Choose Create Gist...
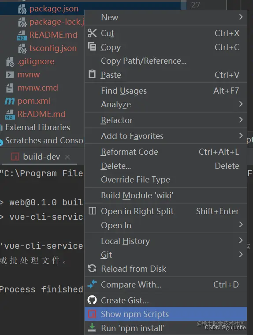 point(166,300)
